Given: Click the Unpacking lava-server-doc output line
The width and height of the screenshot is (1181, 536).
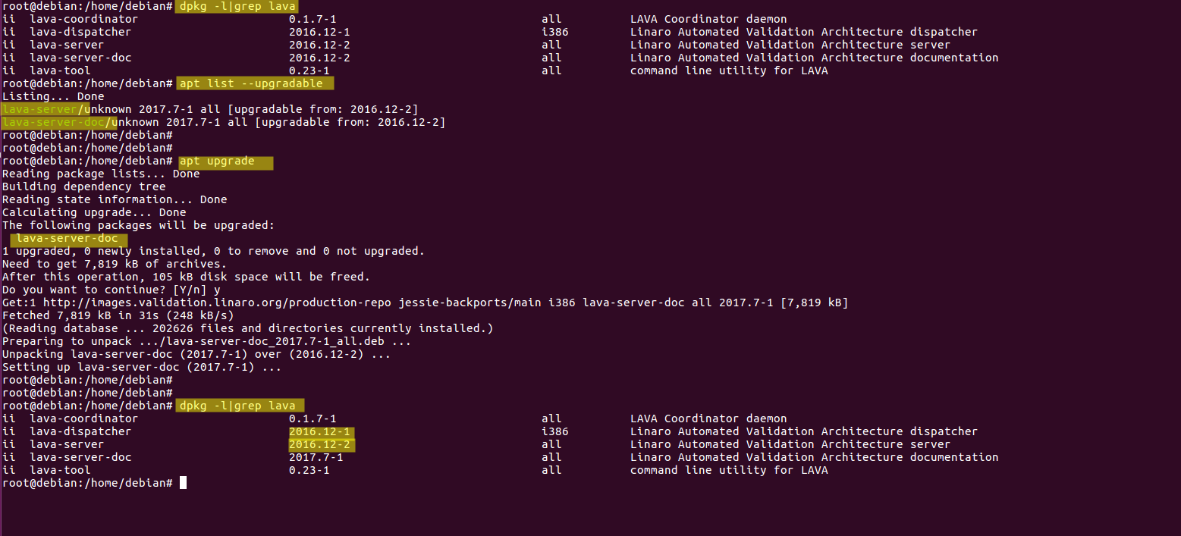Looking at the screenshot, I should coord(196,354).
